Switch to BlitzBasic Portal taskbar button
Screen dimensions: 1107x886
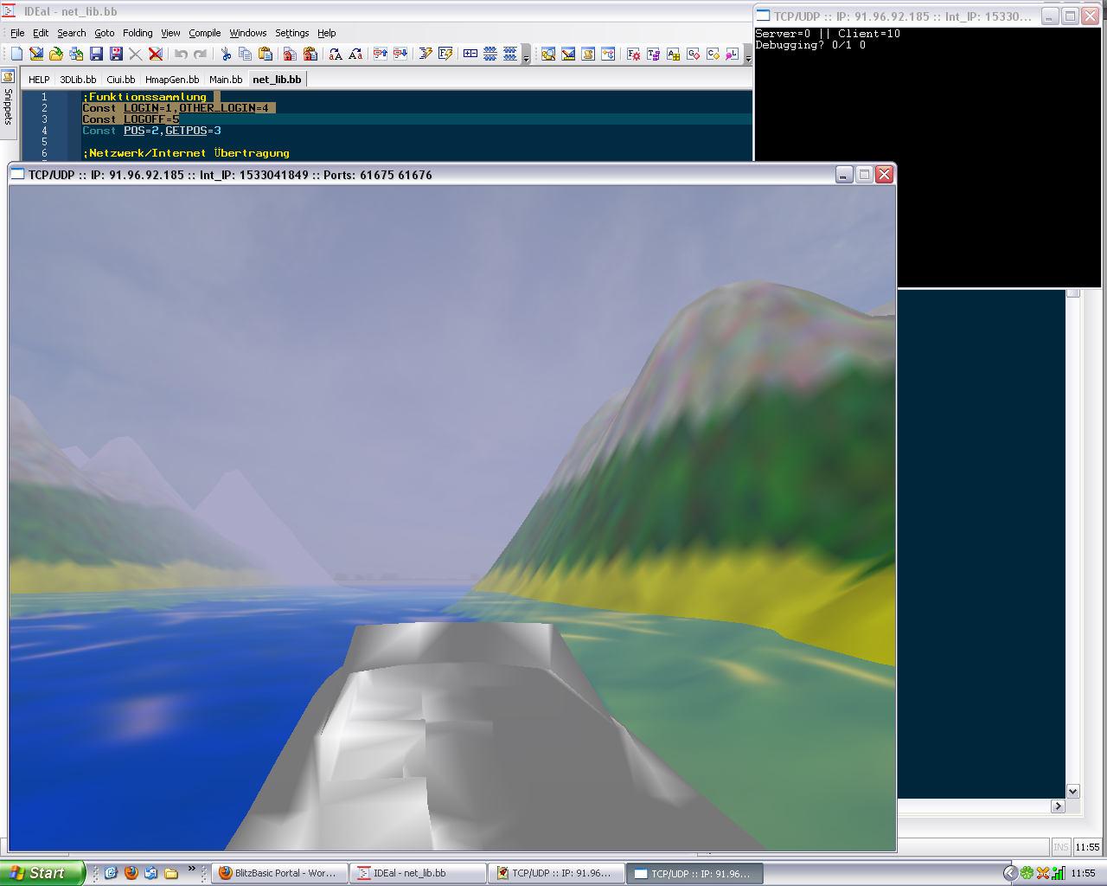point(279,873)
